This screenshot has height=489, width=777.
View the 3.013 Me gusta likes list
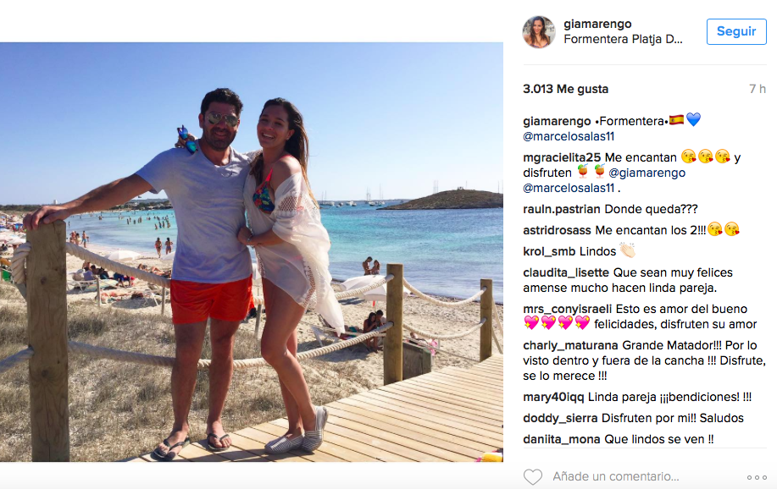(x=565, y=89)
